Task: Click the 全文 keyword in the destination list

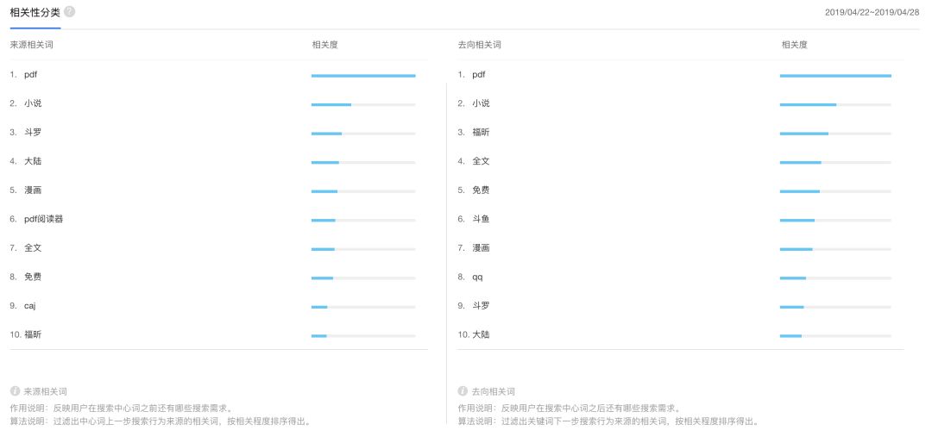Action: pos(481,161)
